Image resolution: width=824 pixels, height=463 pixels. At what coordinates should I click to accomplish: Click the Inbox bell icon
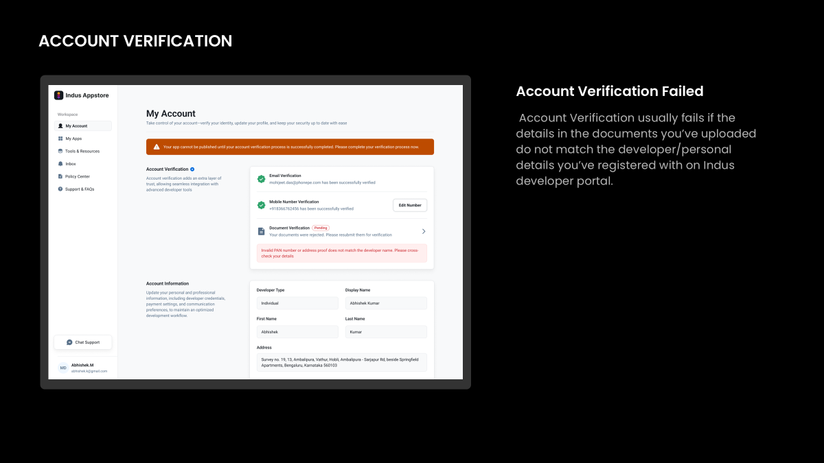point(60,164)
